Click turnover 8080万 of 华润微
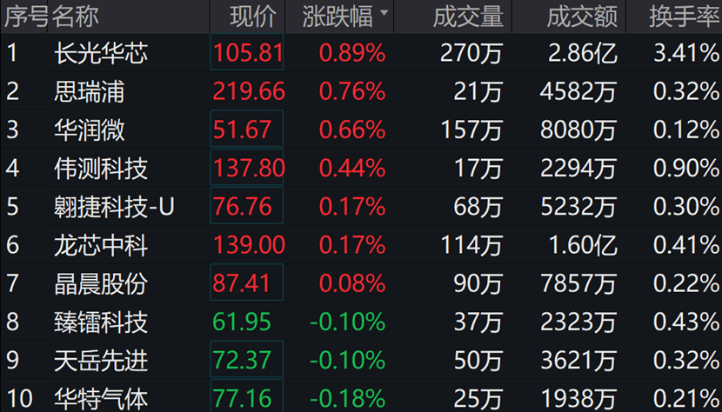This screenshot has width=722, height=412. point(578,130)
